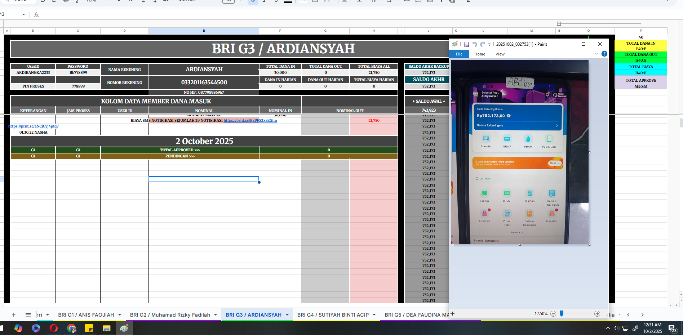Click the phone photo on Paint canvas
Image resolution: width=683 pixels, height=335 pixels.
520,152
